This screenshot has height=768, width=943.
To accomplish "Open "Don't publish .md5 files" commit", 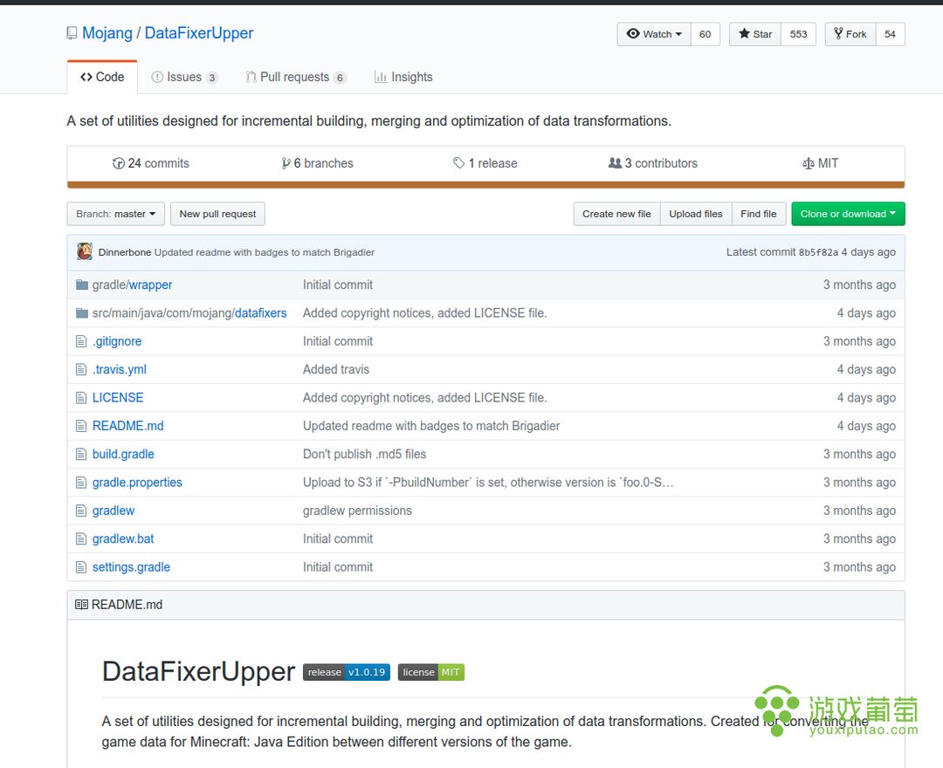I will click(364, 455).
